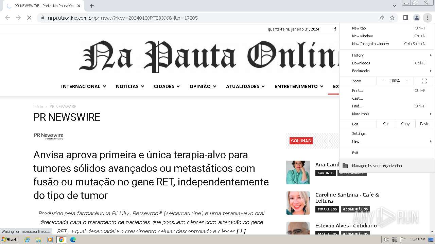Open Microsoft Edge taskbar icon
The width and height of the screenshot is (435, 244).
(x=73, y=240)
